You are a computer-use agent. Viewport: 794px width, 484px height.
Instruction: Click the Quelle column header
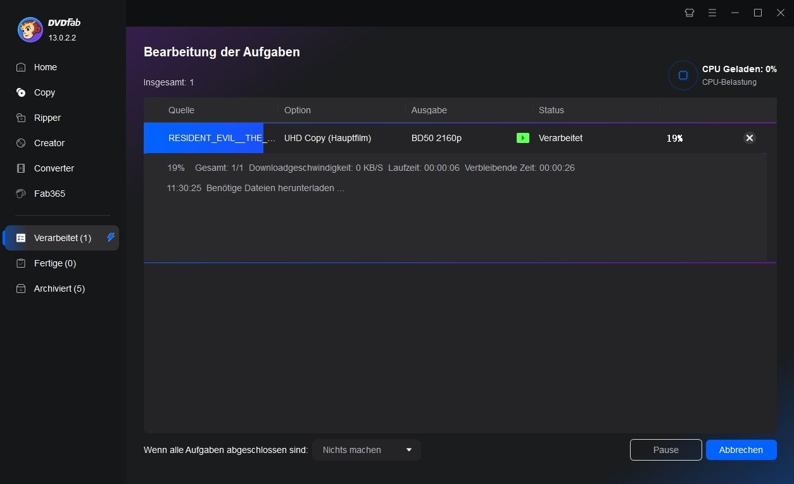(x=181, y=110)
